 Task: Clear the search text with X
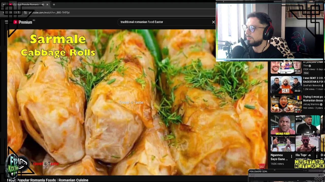pyautogui.click(x=214, y=22)
